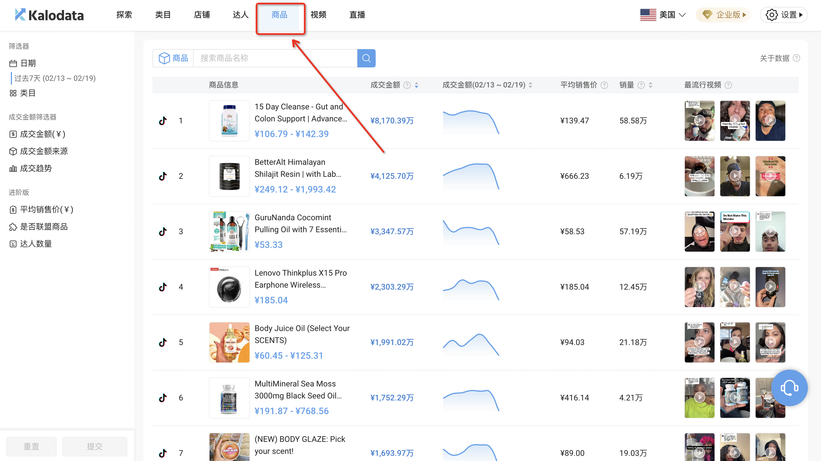Expand the 是否联盟商品 filter
Image resolution: width=821 pixels, height=461 pixels.
(x=39, y=226)
